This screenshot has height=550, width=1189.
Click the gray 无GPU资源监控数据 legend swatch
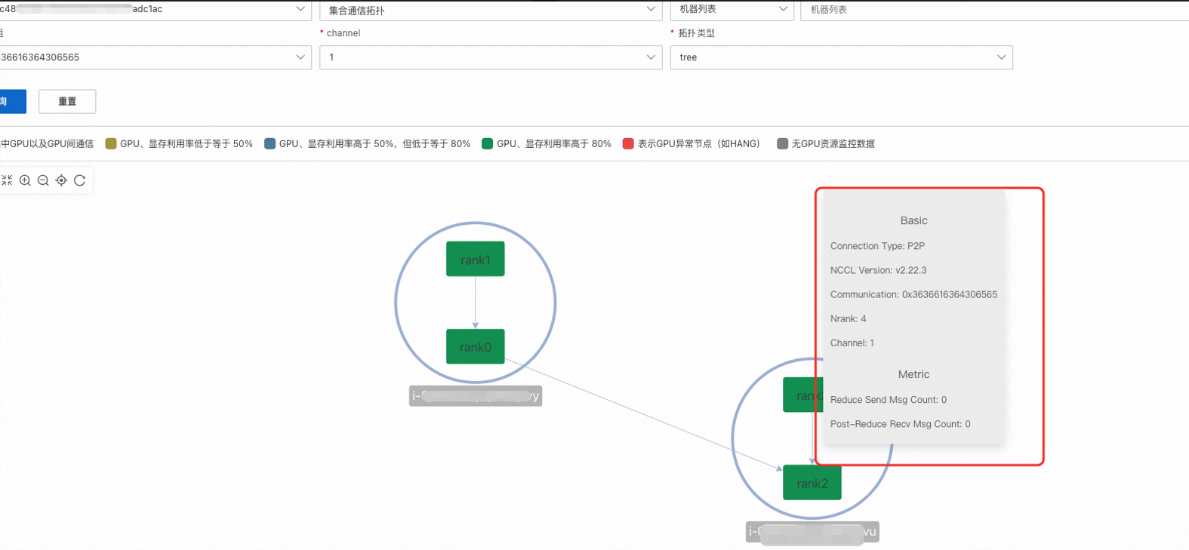pos(782,143)
